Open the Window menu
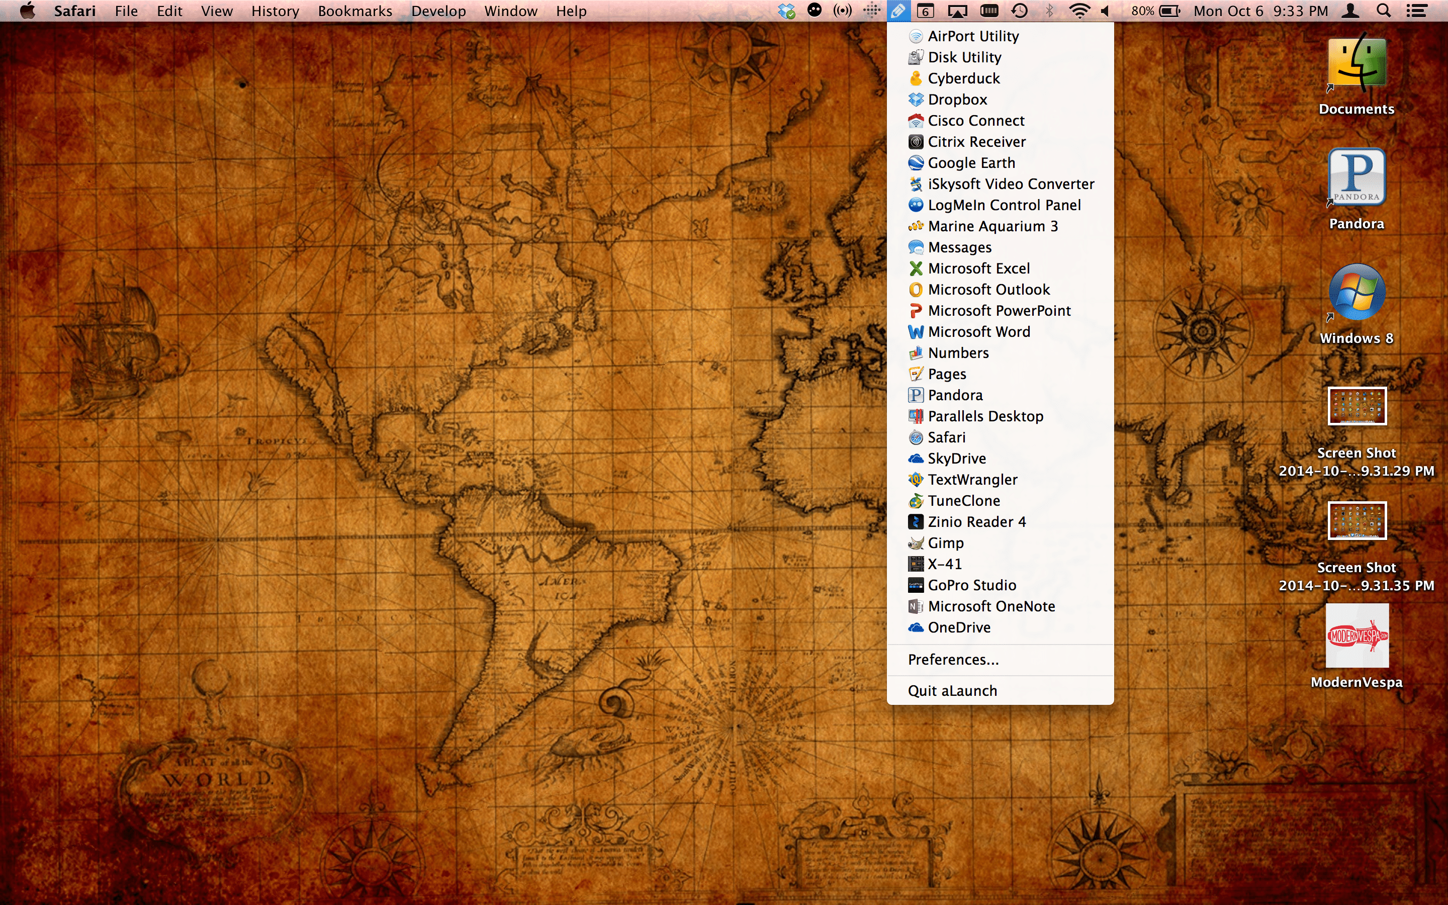The height and width of the screenshot is (905, 1448). point(510,11)
